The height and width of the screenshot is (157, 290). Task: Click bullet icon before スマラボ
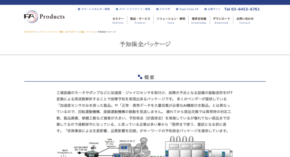click(157, 9)
